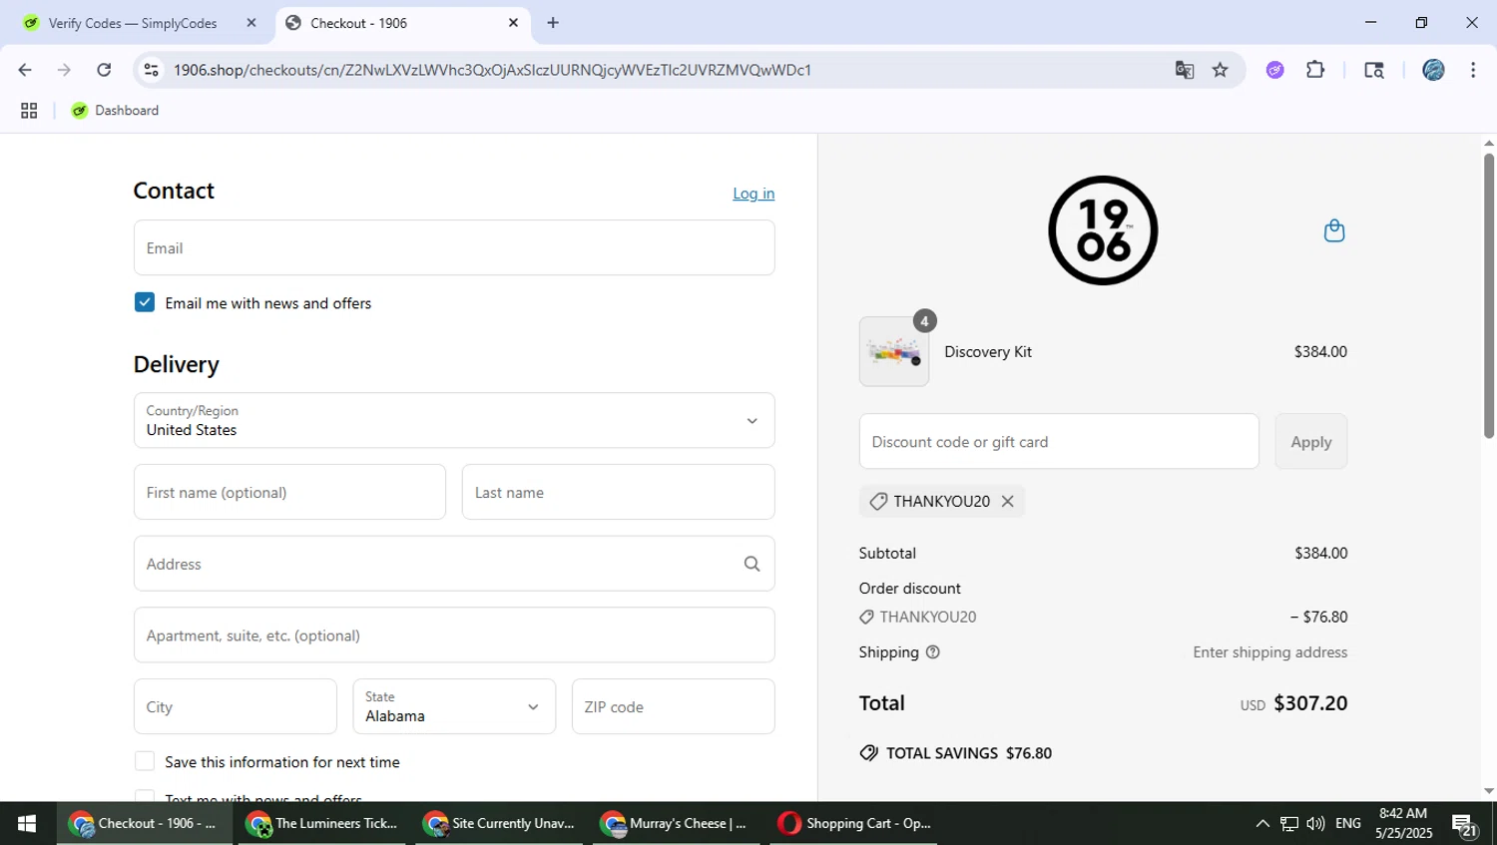The image size is (1497, 845).
Task: View site information icon in address bar
Action: [x=152, y=70]
